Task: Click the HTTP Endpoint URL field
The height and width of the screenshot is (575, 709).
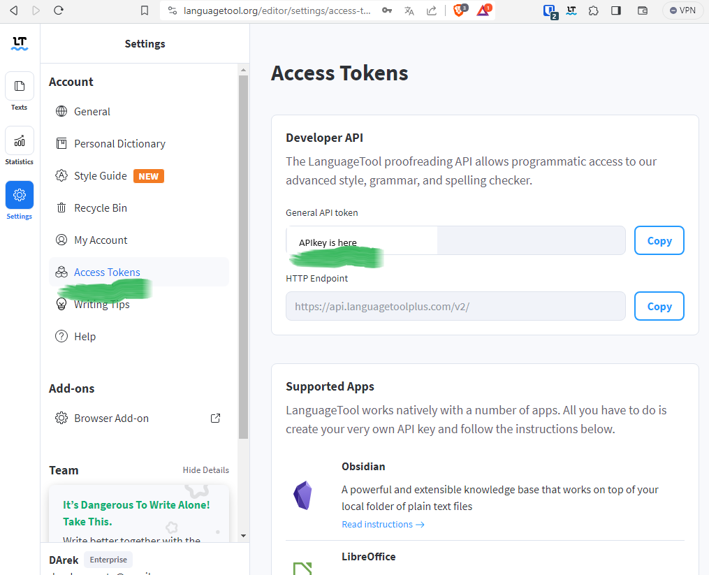Action: click(x=455, y=306)
